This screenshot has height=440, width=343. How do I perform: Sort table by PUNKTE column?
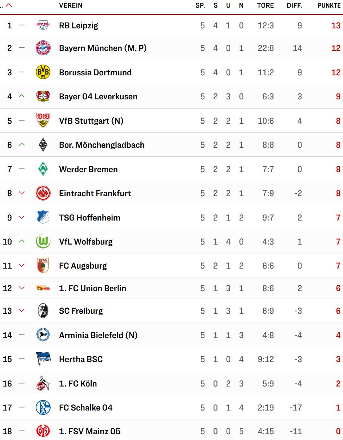pyautogui.click(x=329, y=5)
